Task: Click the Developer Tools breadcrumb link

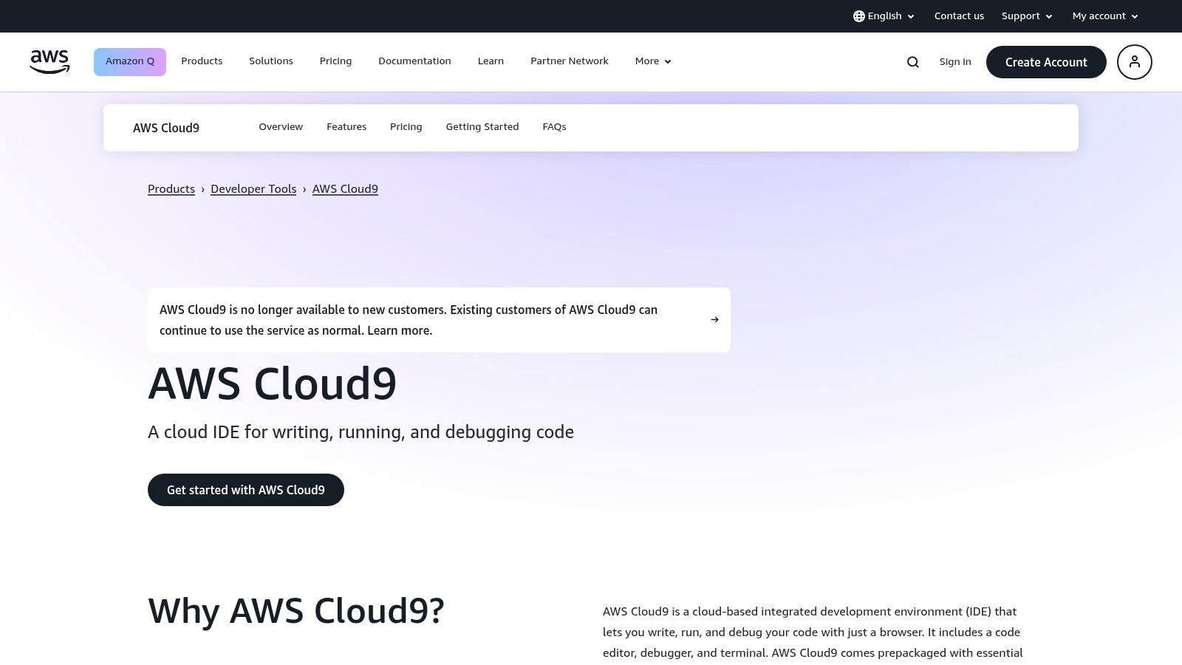Action: [x=253, y=189]
